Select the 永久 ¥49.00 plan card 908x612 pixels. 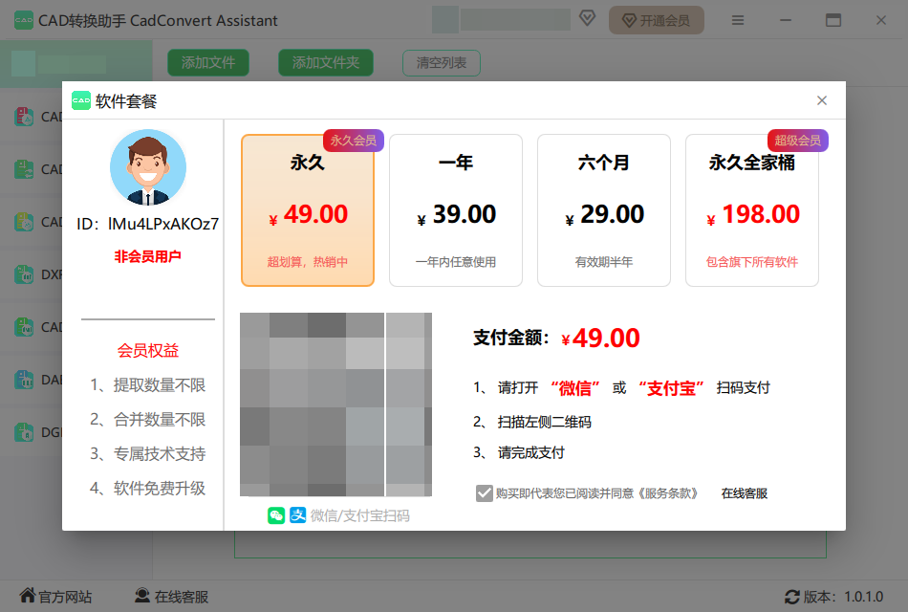point(307,210)
